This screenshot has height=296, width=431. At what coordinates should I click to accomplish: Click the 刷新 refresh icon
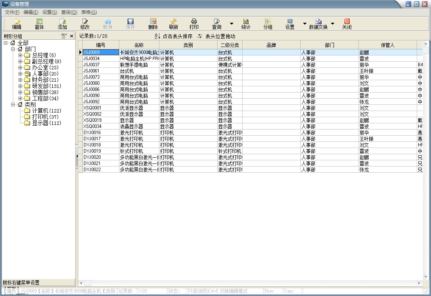[x=173, y=24]
